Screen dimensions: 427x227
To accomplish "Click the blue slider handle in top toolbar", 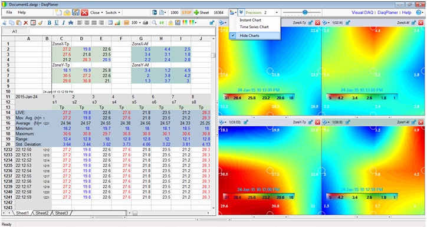I will pyautogui.click(x=305, y=12).
